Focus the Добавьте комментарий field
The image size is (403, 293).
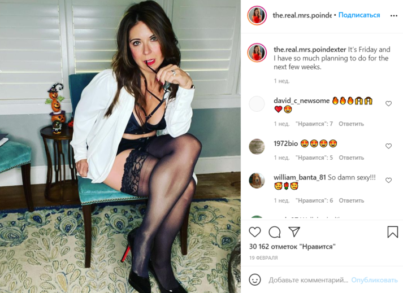click(308, 280)
